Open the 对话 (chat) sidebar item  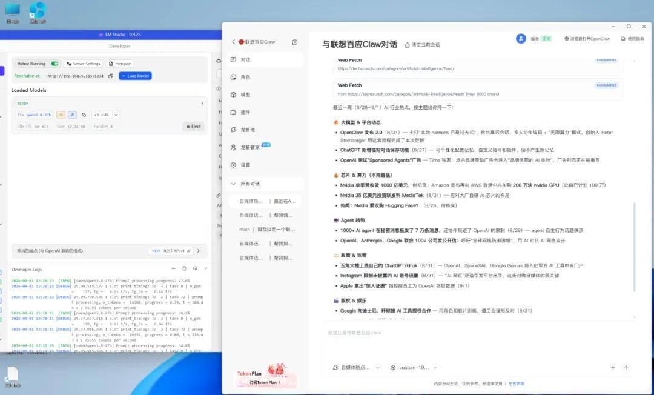[x=265, y=59]
